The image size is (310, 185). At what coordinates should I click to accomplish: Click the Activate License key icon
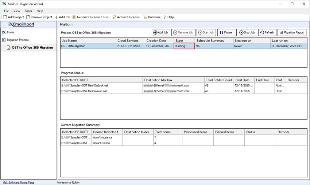(114, 17)
